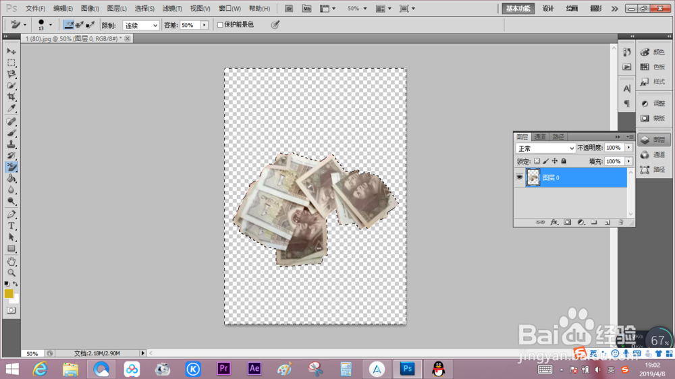
Task: Select the Zoom tool in toolbox
Action: point(11,272)
